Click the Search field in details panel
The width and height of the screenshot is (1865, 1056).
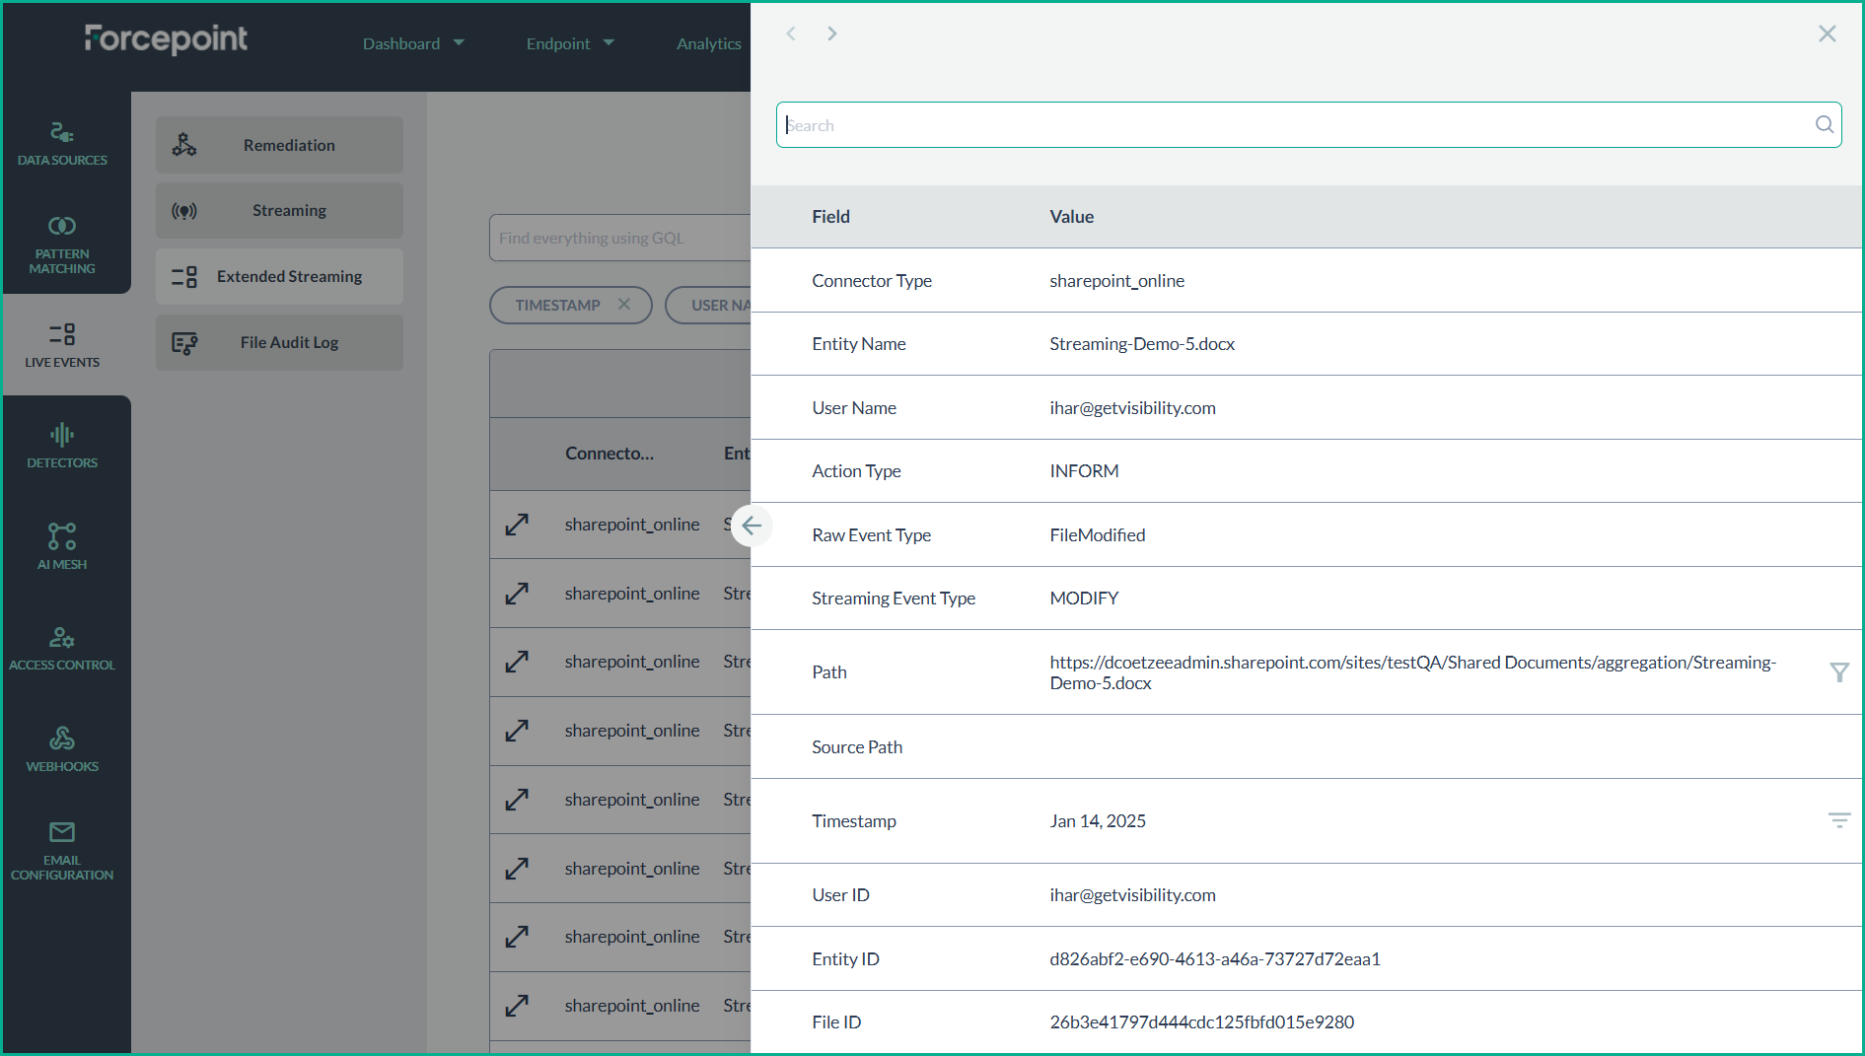click(x=1292, y=125)
